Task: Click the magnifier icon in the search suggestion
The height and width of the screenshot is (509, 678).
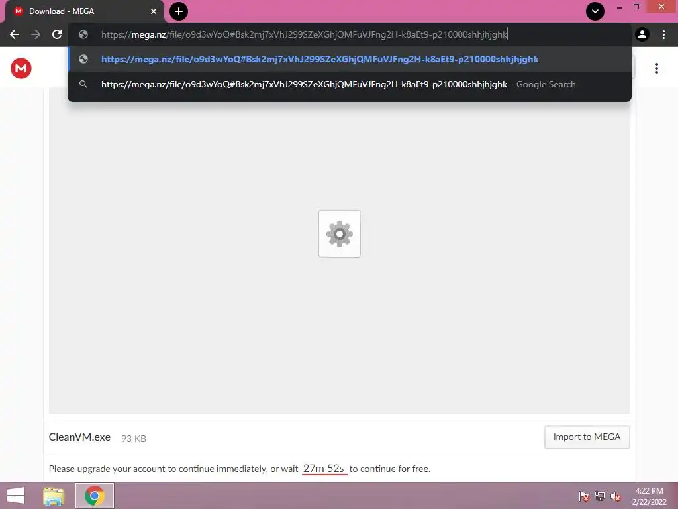Action: 83,84
